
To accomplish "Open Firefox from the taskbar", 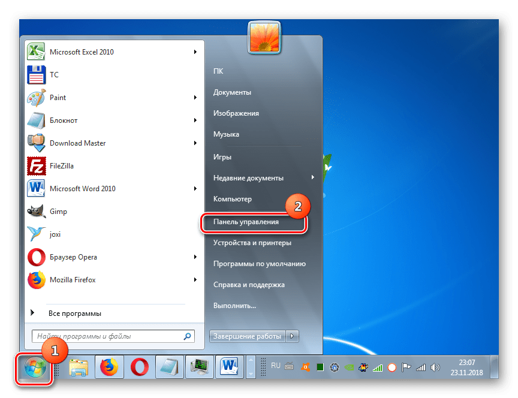I will coord(110,366).
